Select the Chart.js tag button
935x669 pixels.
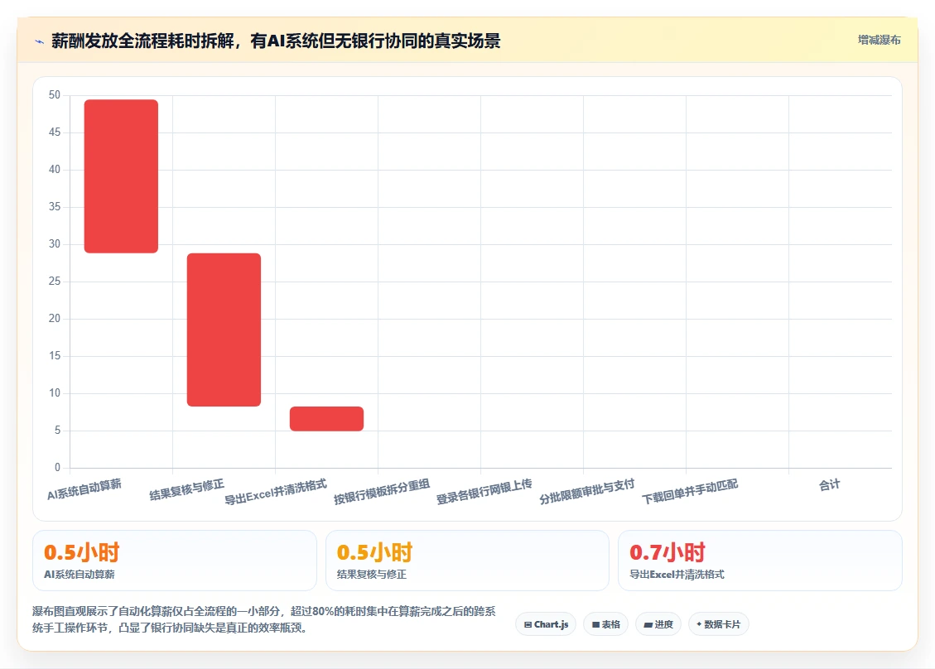pyautogui.click(x=546, y=624)
